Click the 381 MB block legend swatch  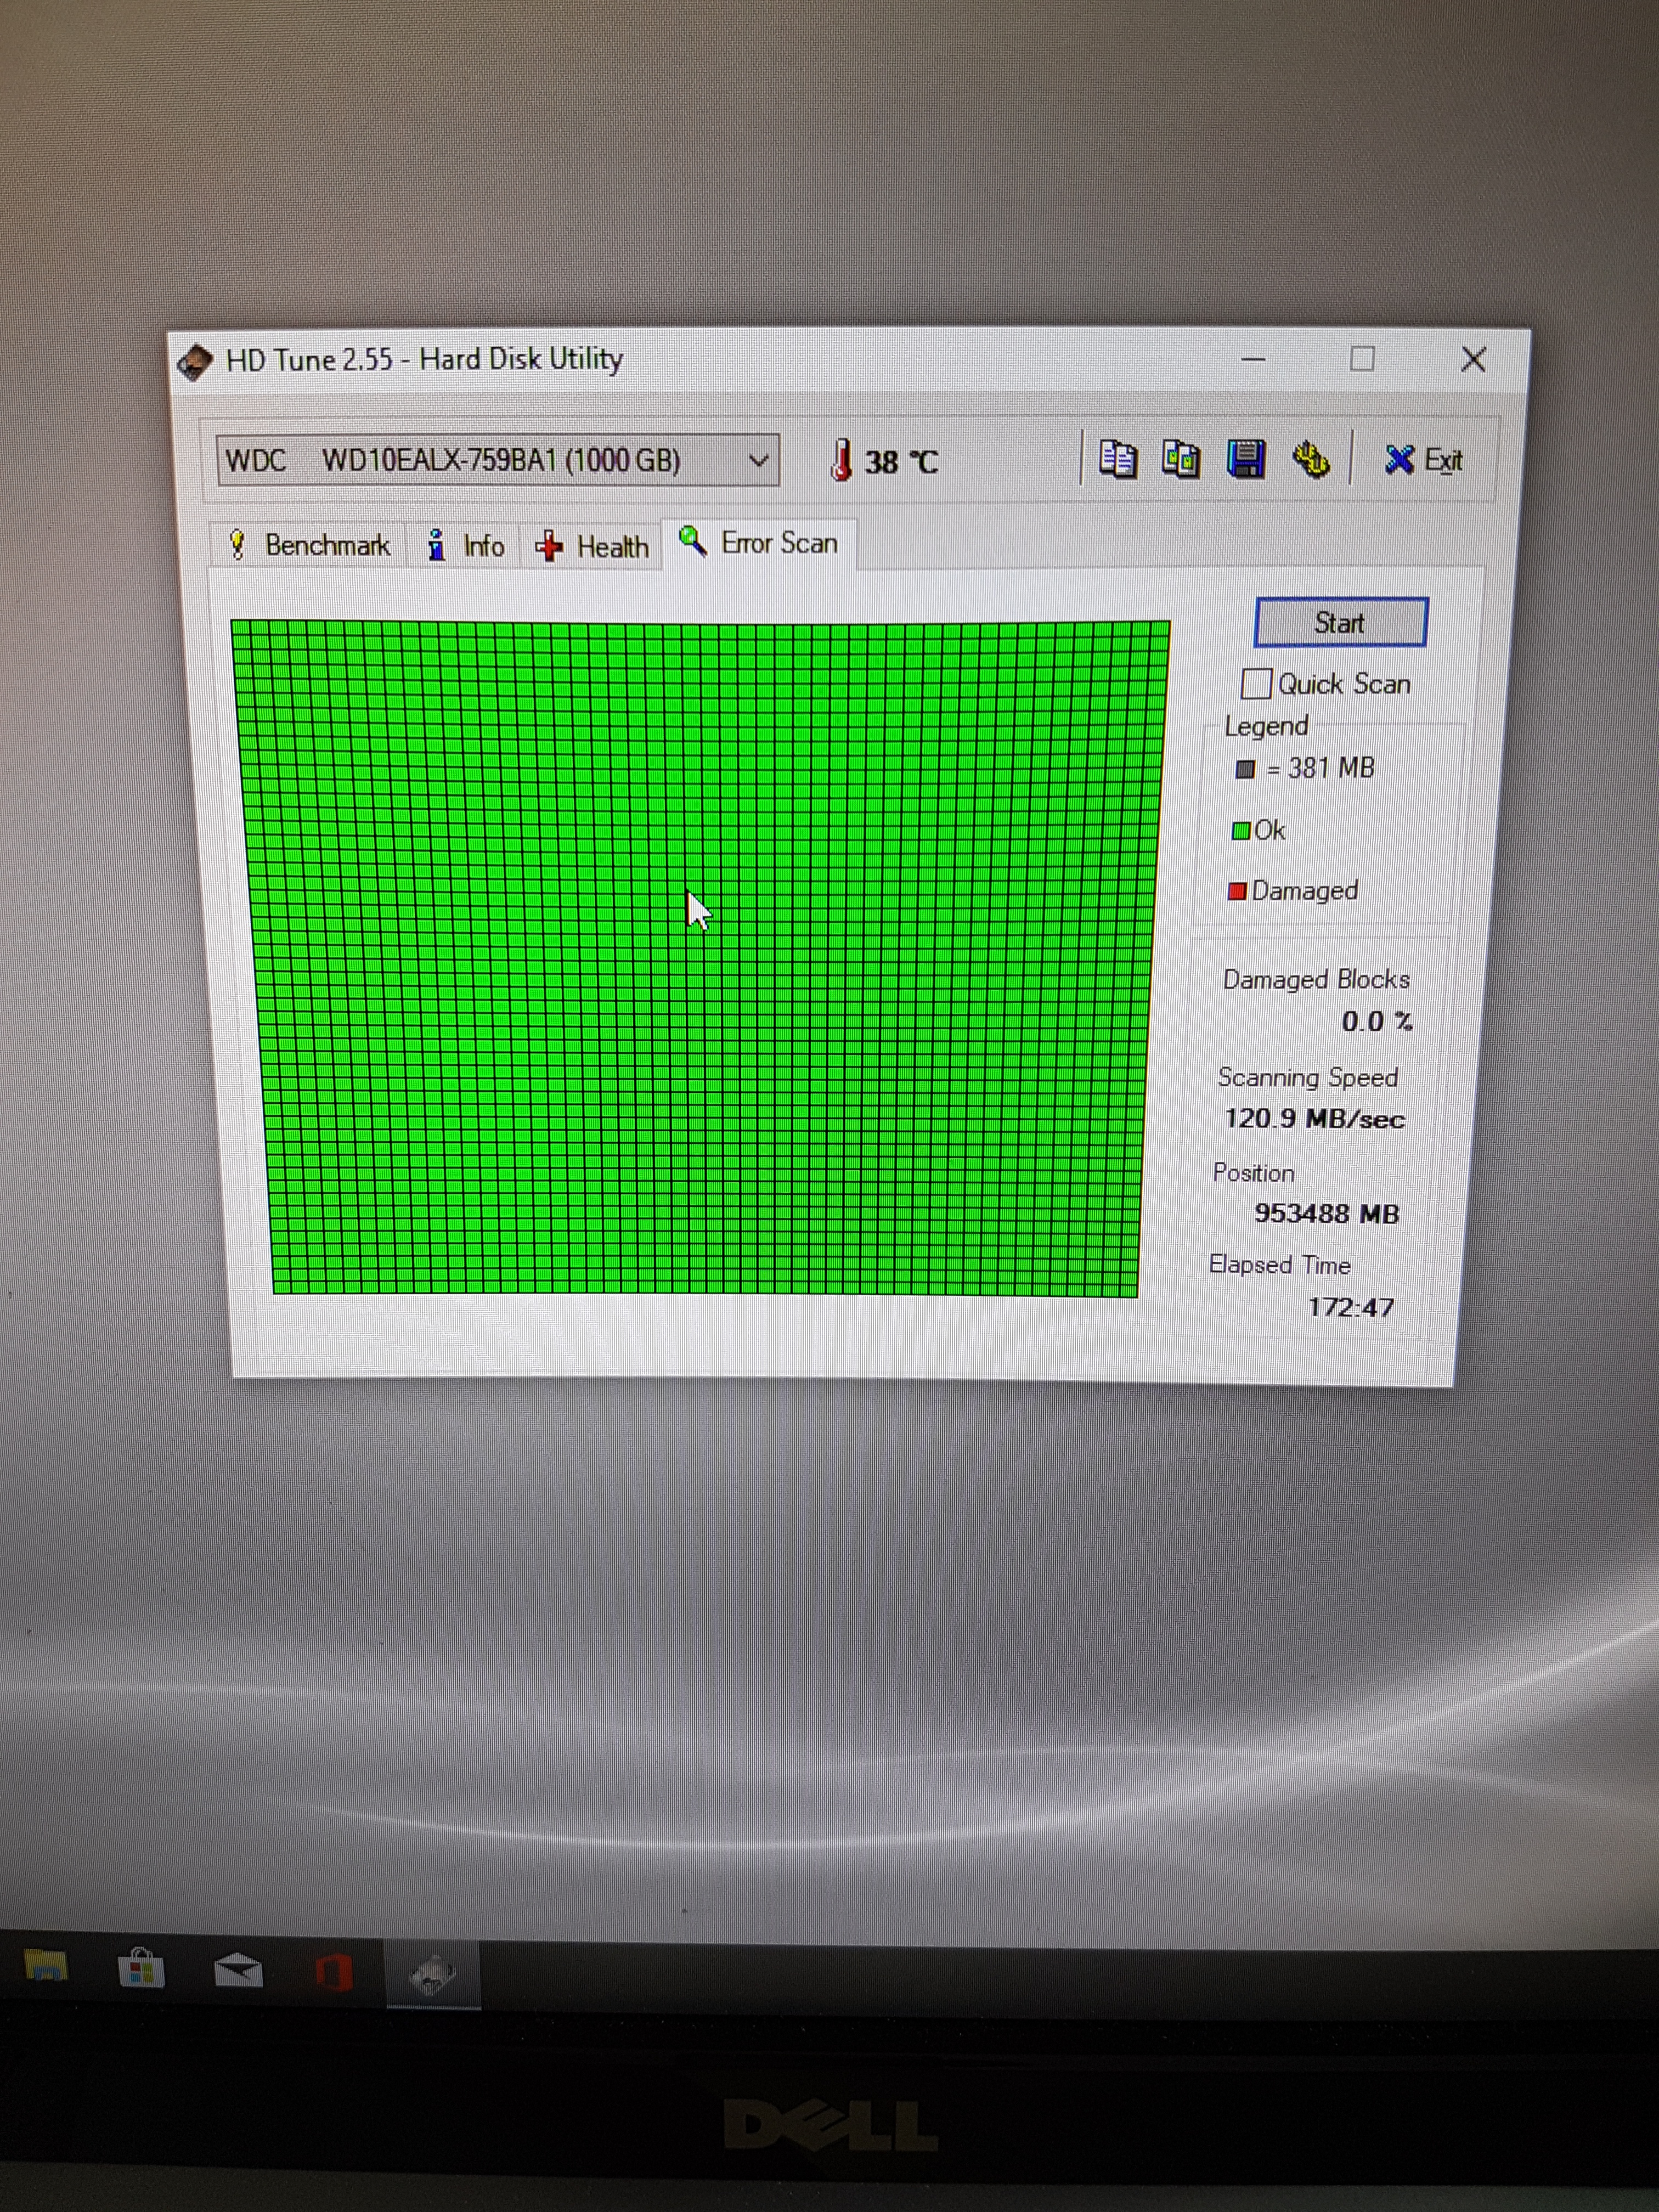tap(1245, 769)
